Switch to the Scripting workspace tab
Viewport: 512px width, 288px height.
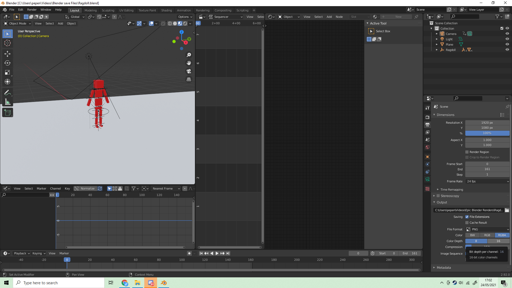pos(242,10)
